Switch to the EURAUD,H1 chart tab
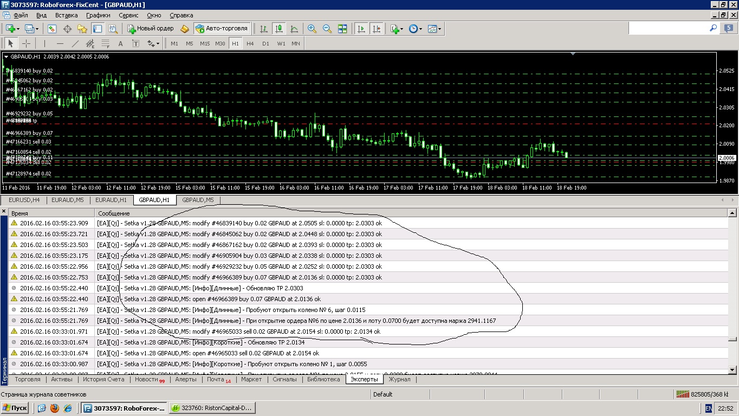 pyautogui.click(x=111, y=200)
